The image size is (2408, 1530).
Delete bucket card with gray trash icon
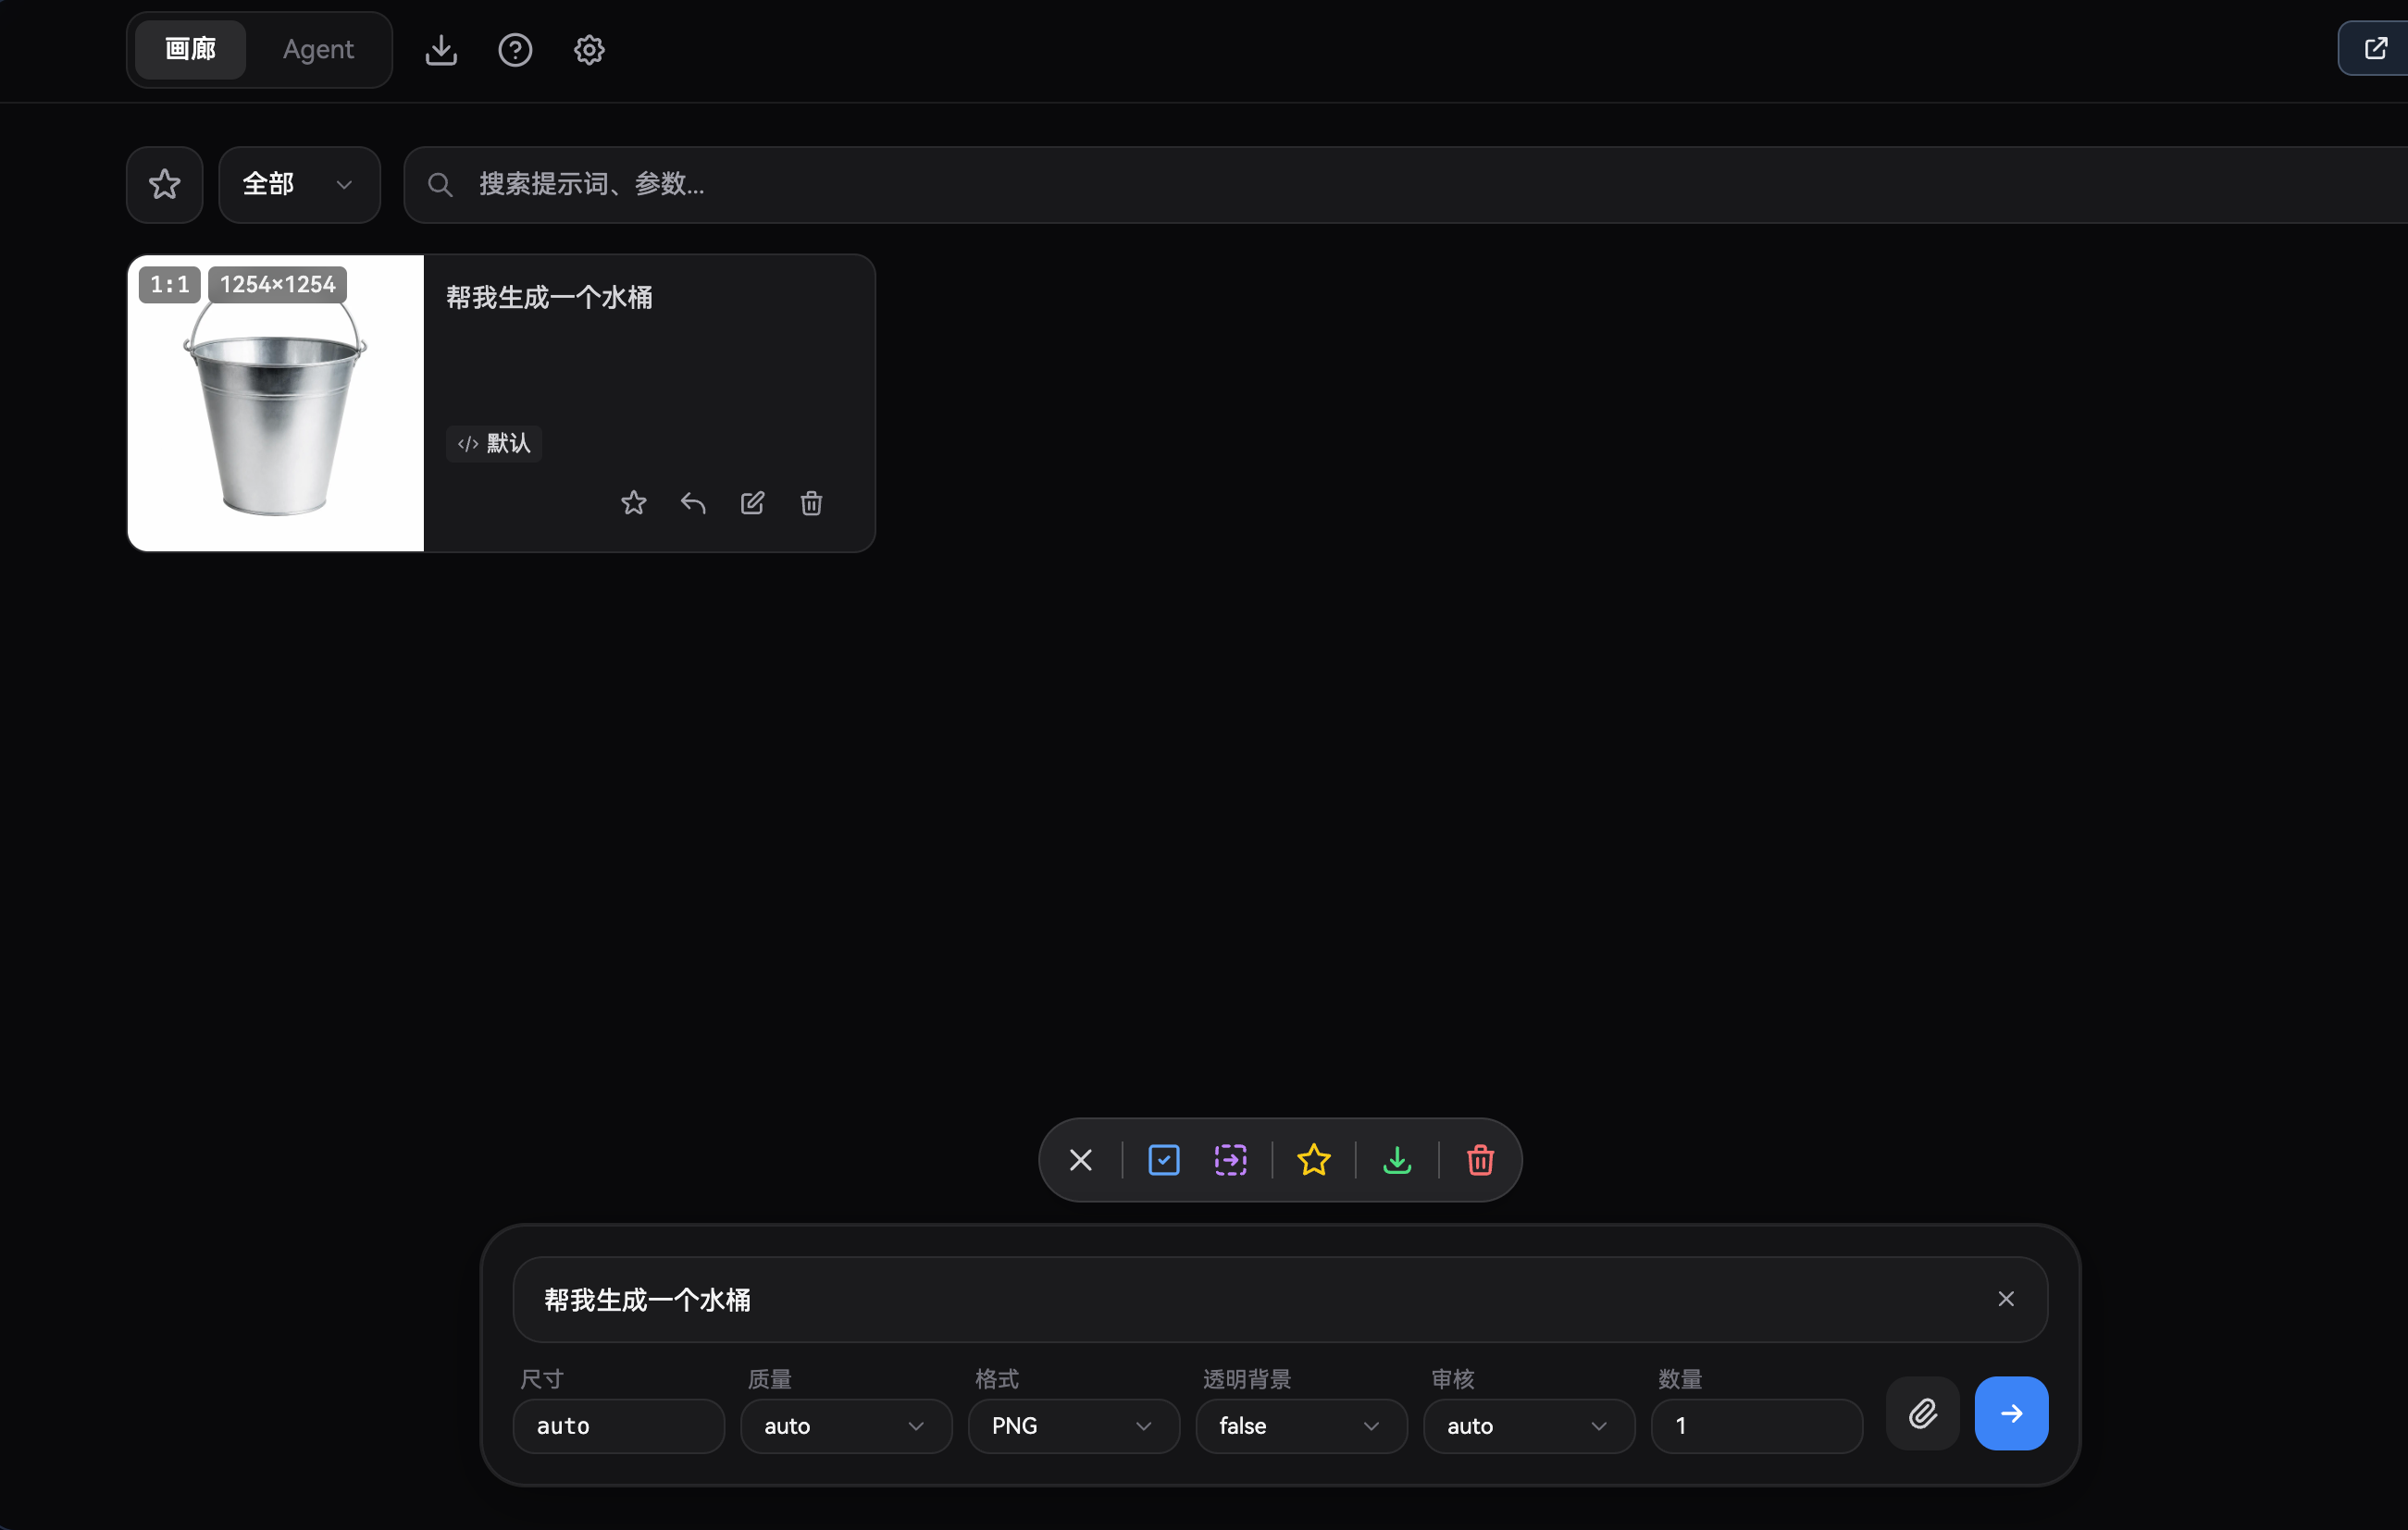(812, 502)
